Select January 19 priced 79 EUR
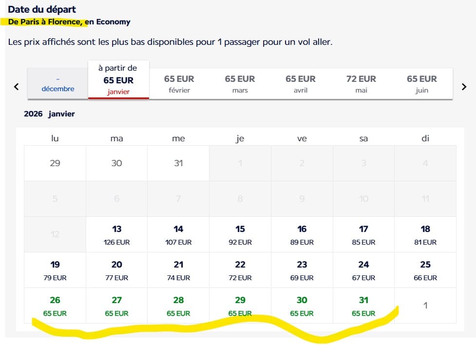 tap(55, 269)
